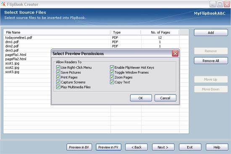Click the Exit button
Screen dimensions: 231x154
click(190, 147)
